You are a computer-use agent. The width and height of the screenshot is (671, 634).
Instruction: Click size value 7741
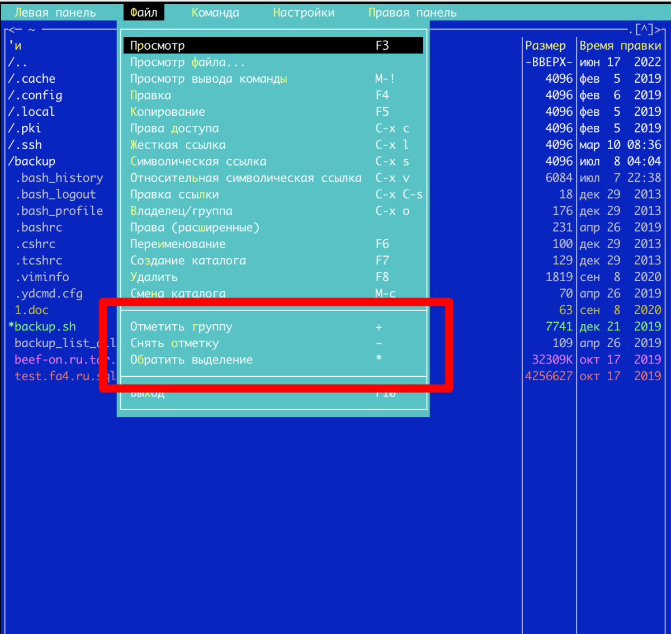(x=559, y=327)
